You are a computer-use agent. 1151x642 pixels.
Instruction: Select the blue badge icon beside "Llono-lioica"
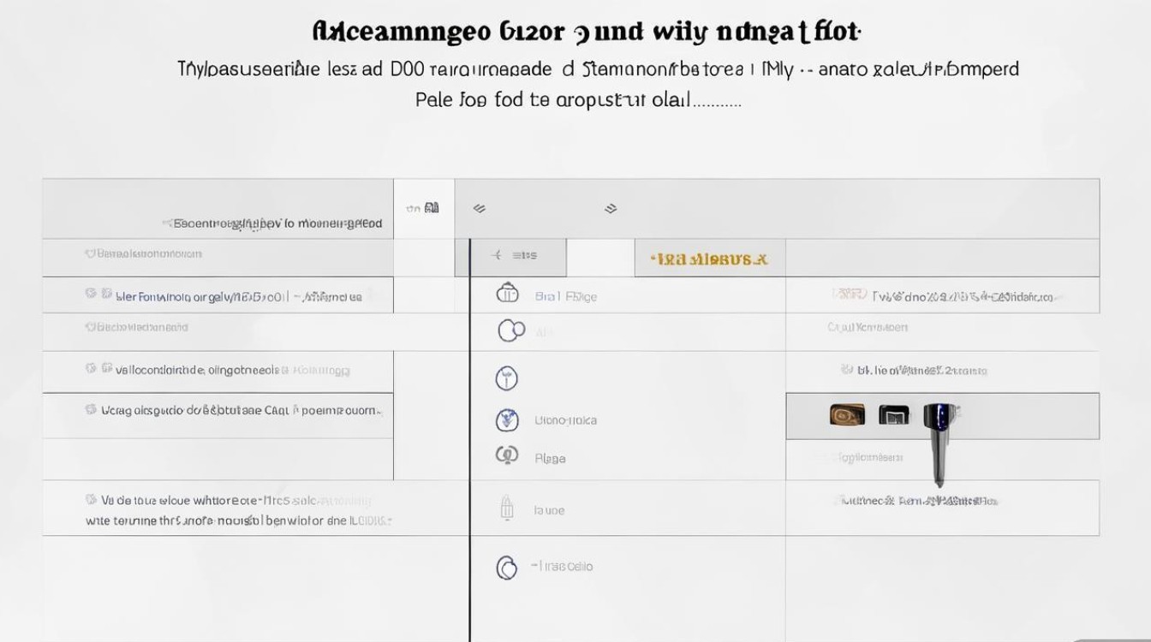(508, 419)
